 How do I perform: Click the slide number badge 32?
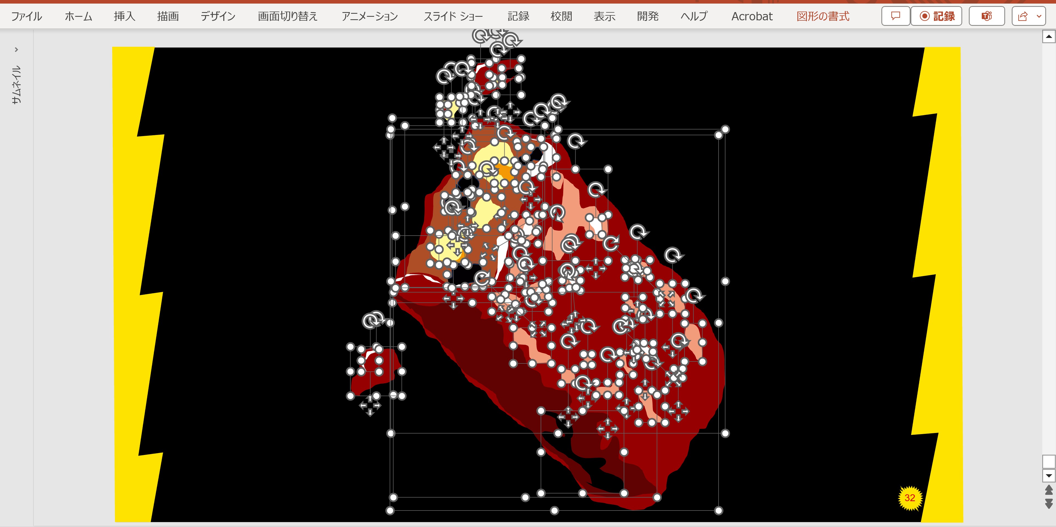click(x=910, y=498)
